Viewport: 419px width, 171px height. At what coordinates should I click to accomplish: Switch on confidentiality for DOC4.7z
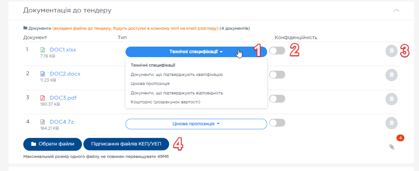tap(277, 123)
